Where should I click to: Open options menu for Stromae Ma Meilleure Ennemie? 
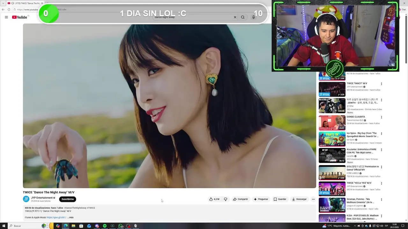pos(382,200)
